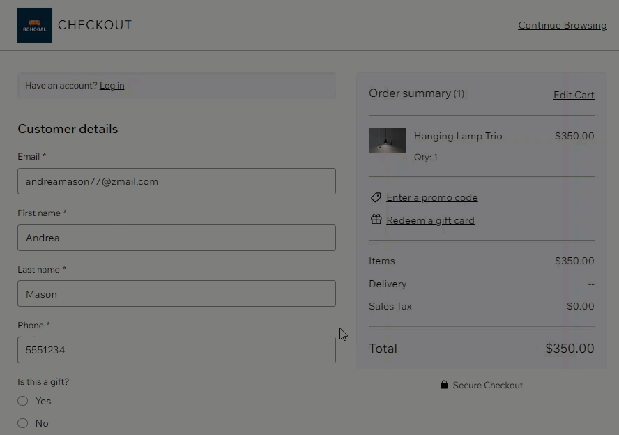The height and width of the screenshot is (435, 619).
Task: Click the Bohogal store logo
Action: point(35,25)
